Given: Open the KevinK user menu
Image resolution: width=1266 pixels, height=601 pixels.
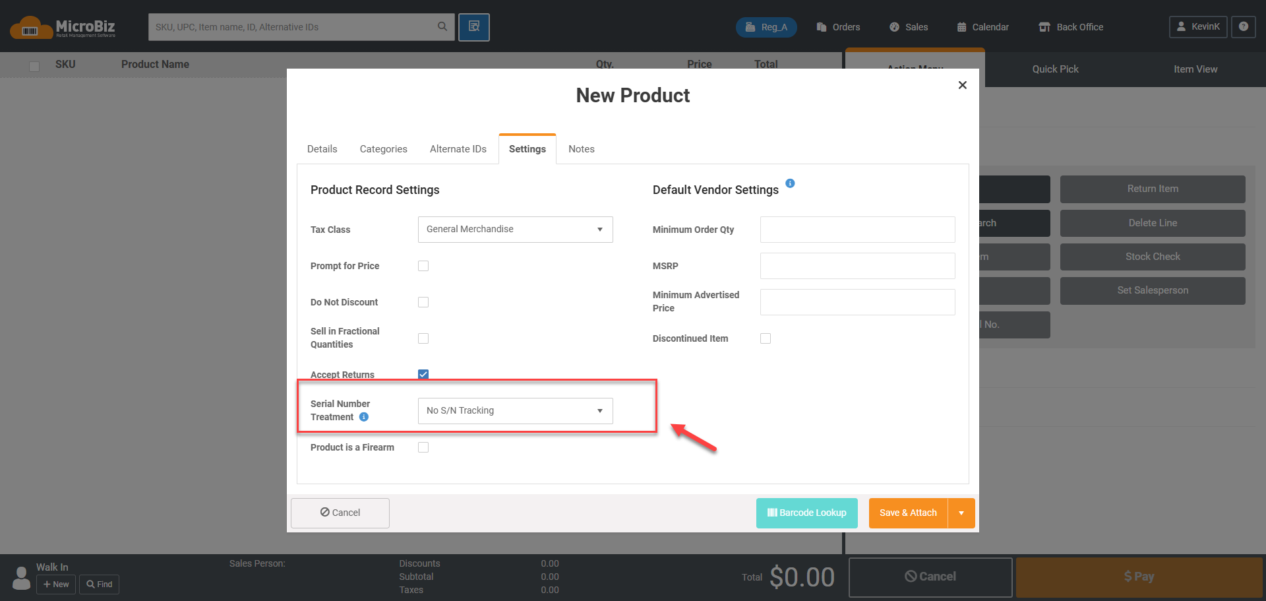Looking at the screenshot, I should (x=1198, y=27).
